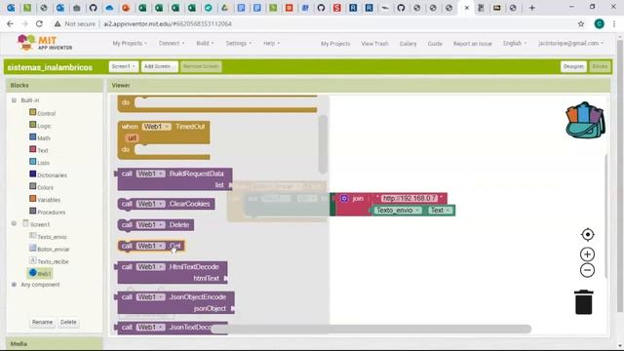Open the English language dropdown
This screenshot has height=351, width=624.
click(x=515, y=43)
